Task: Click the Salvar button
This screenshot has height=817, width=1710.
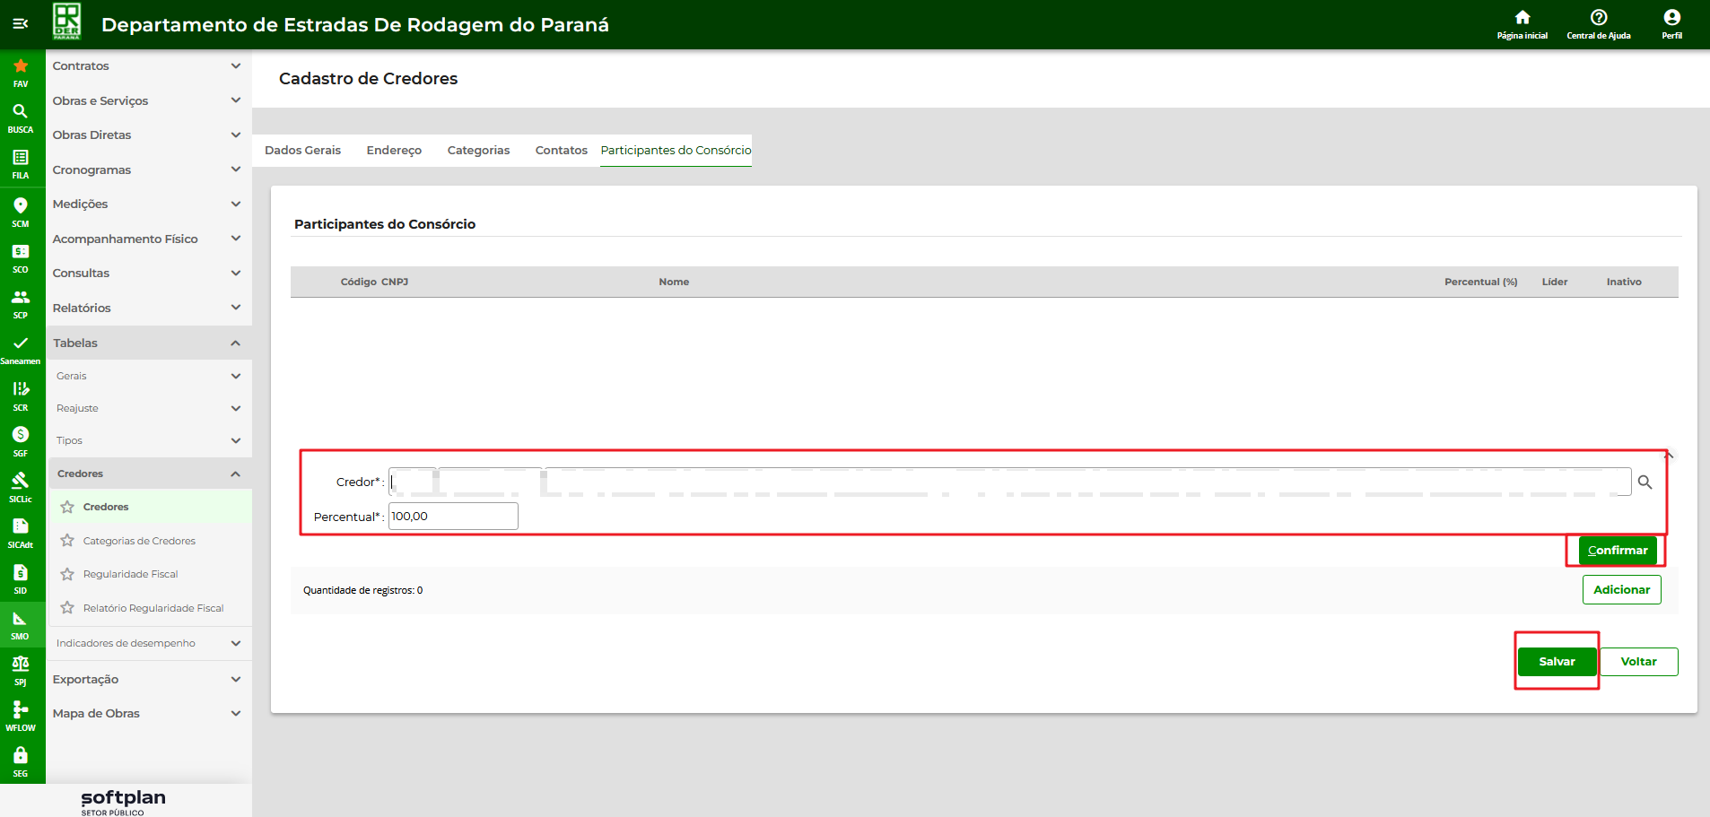Action: 1557,662
